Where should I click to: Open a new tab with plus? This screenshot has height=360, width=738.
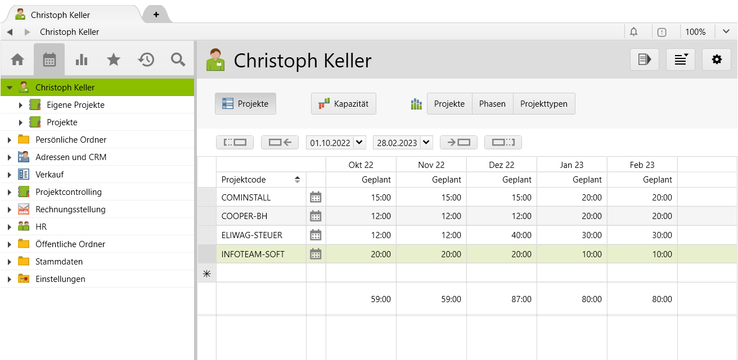click(x=156, y=15)
